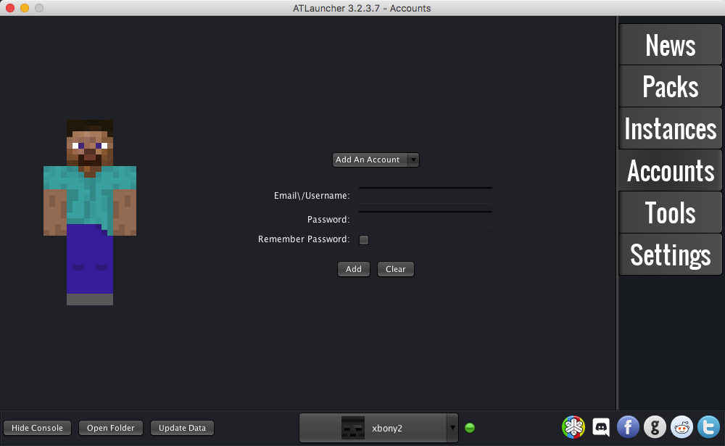Viewport: 725px width, 446px height.
Task: Switch to the Tools tab
Action: point(670,212)
